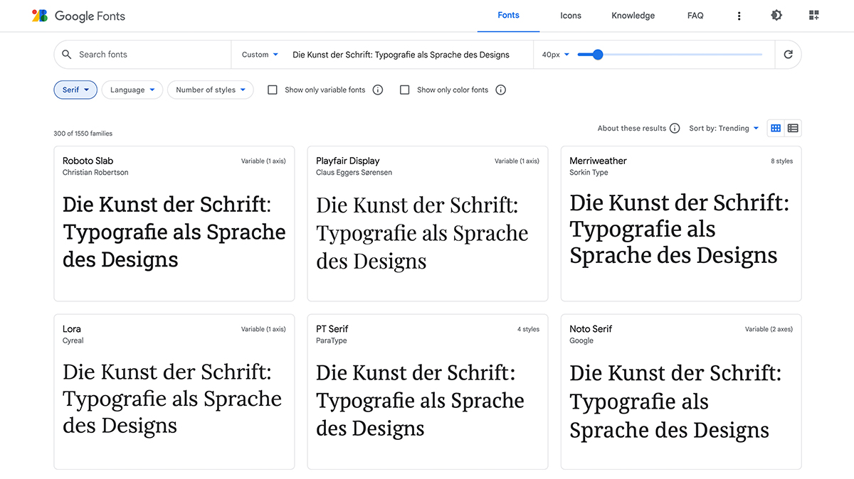854x479 pixels.
Task: Click the 300 of 1550 families count
Action: point(83,134)
